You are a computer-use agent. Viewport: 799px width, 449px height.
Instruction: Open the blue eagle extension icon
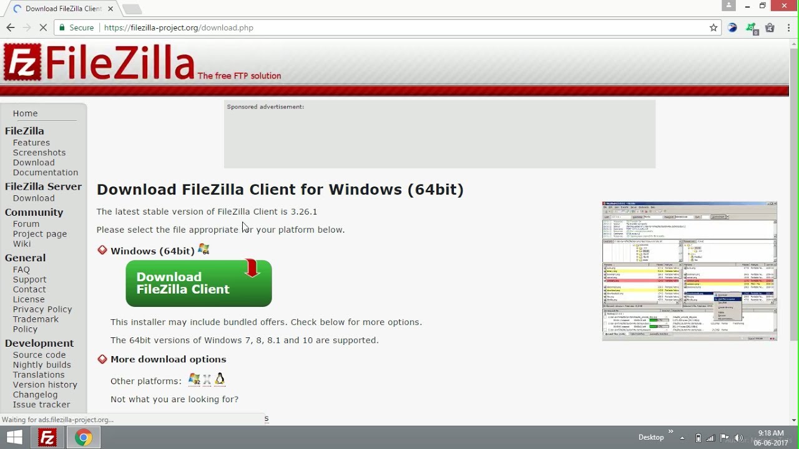733,27
